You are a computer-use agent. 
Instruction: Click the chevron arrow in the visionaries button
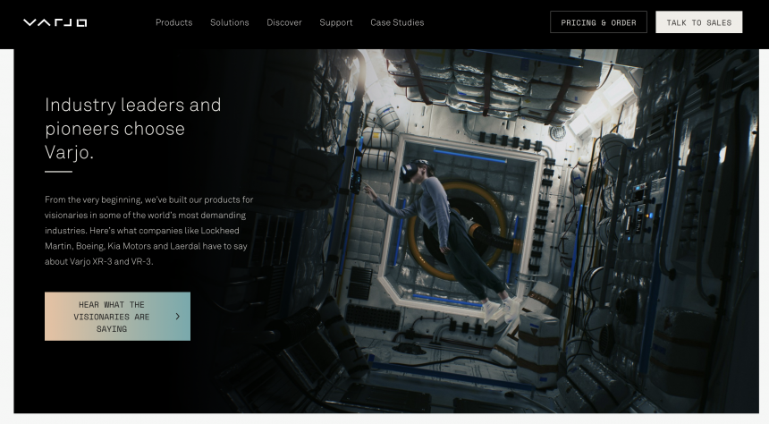click(x=178, y=317)
